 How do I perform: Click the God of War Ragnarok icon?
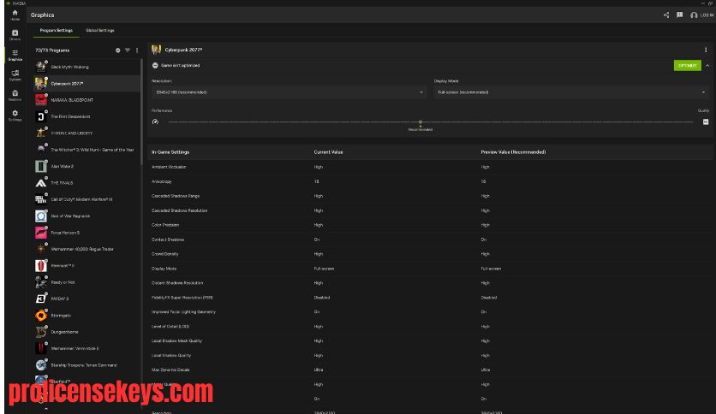click(x=41, y=216)
